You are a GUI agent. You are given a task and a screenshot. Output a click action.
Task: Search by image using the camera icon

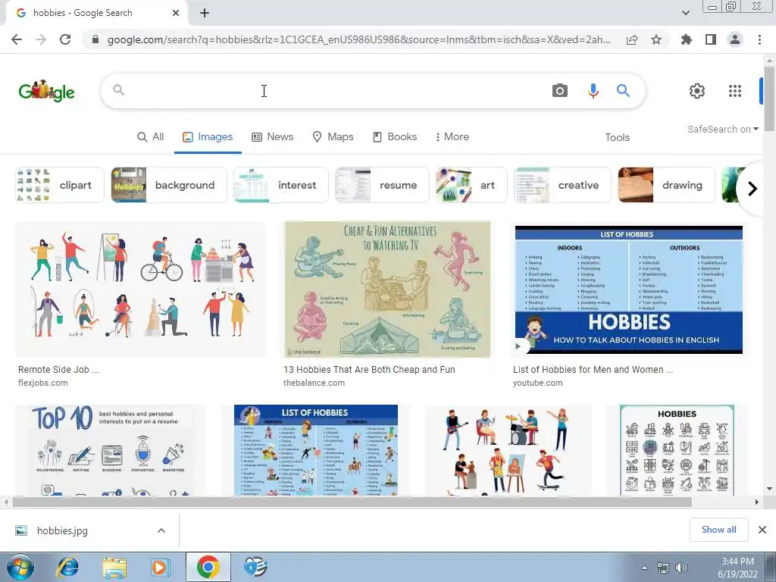pyautogui.click(x=560, y=91)
